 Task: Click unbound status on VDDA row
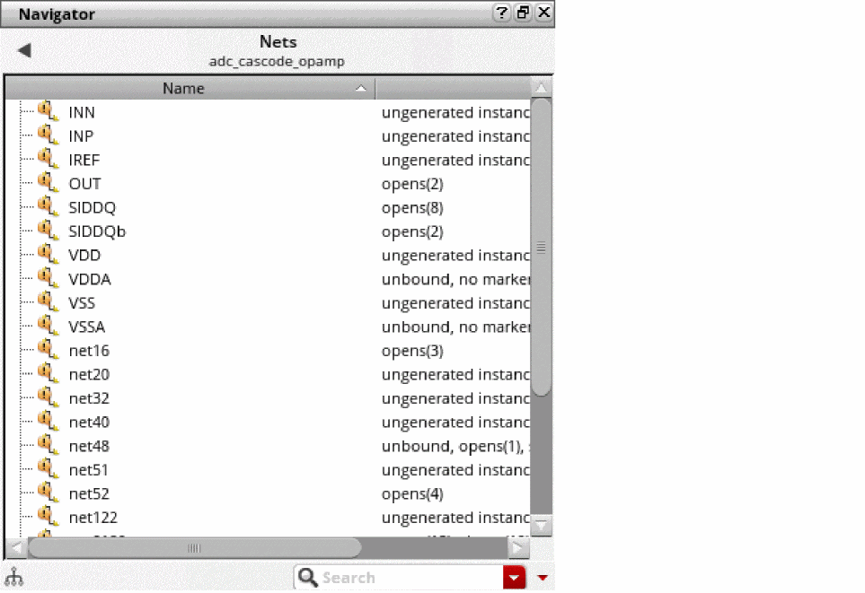click(455, 279)
